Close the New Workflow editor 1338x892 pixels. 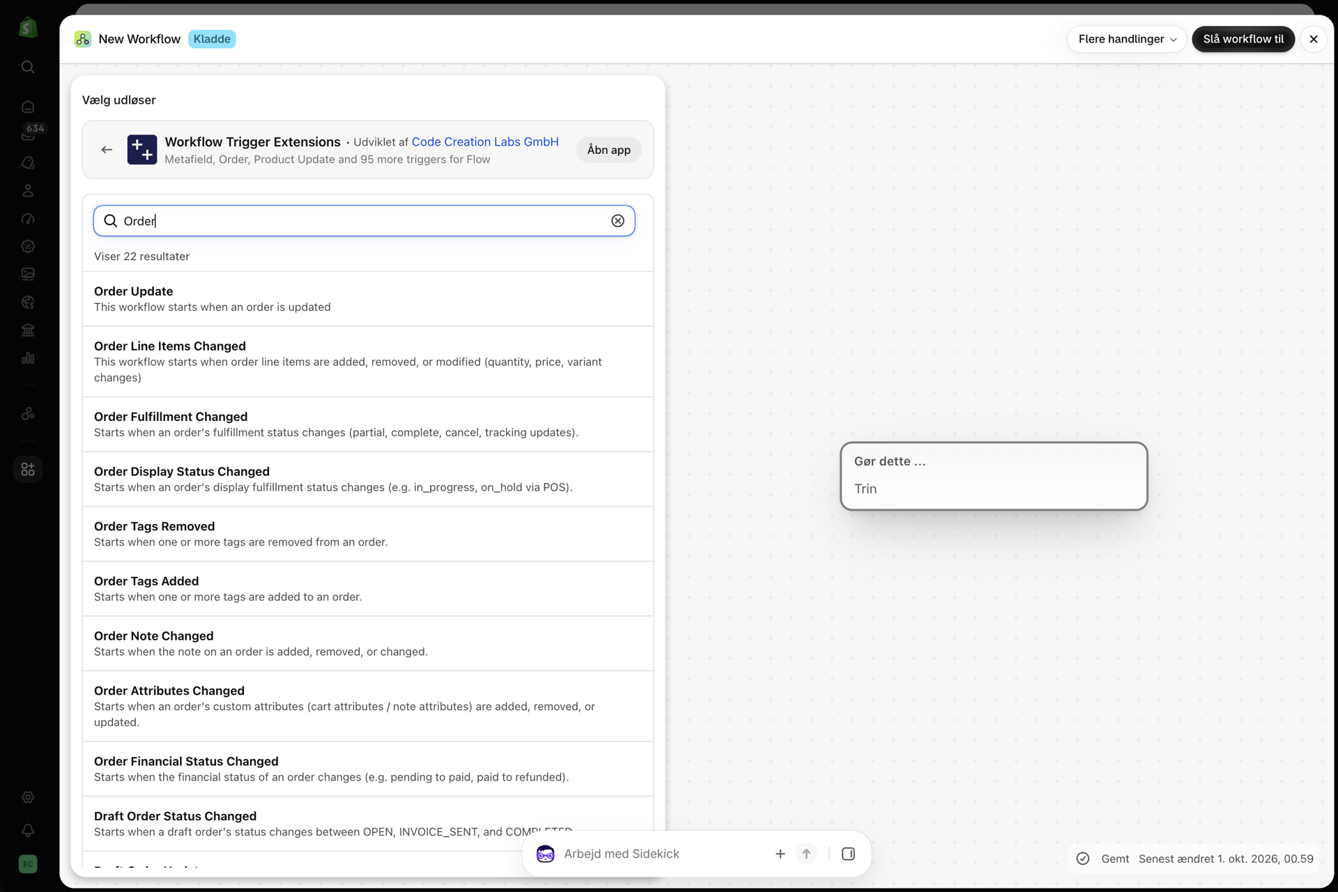coord(1314,39)
